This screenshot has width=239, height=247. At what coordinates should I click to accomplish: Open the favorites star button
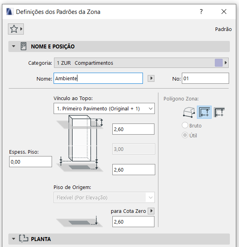(15, 29)
